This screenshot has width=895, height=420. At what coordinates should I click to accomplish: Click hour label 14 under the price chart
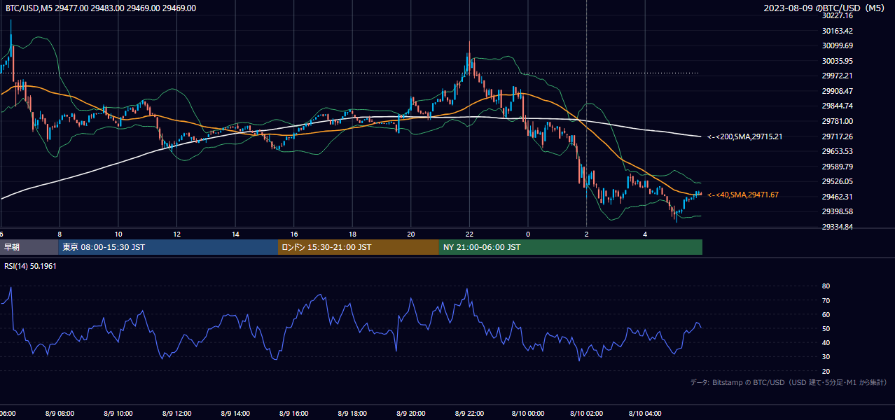tap(236, 234)
